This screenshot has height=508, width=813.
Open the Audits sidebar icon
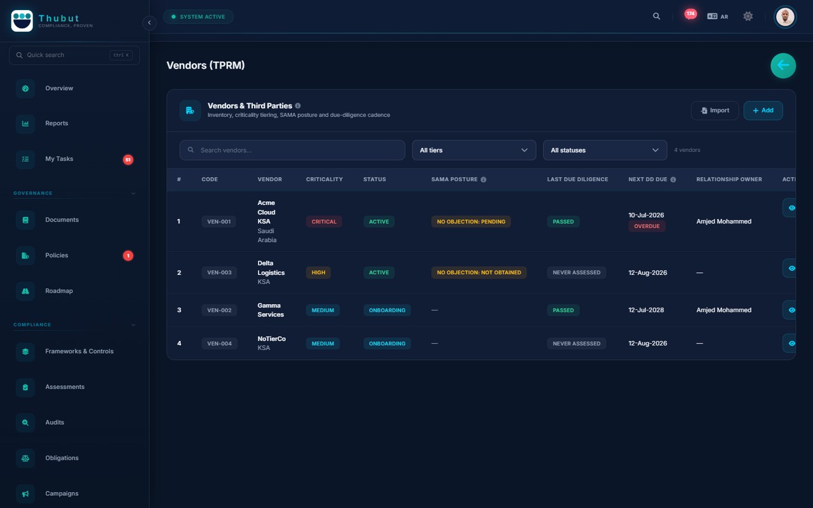pyautogui.click(x=25, y=422)
